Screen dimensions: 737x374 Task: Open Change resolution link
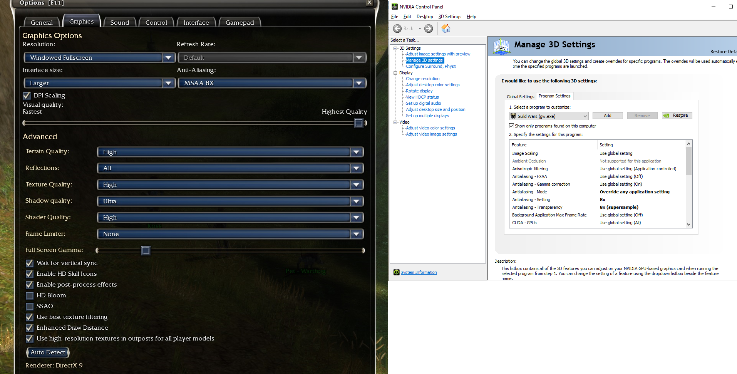point(422,79)
